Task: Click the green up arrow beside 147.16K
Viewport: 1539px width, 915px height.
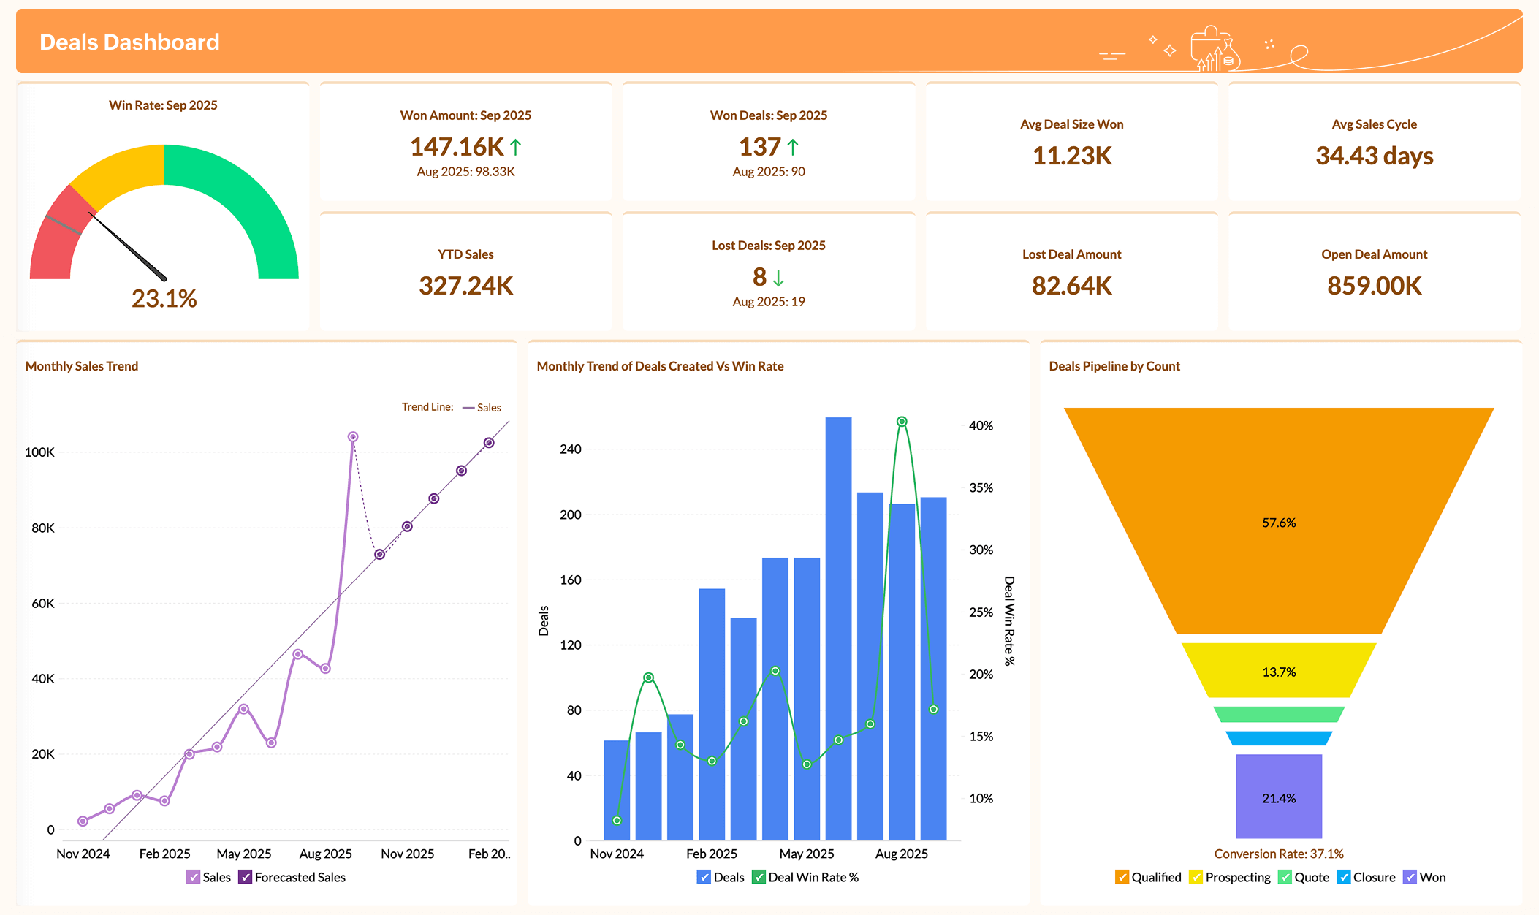Action: [x=517, y=146]
